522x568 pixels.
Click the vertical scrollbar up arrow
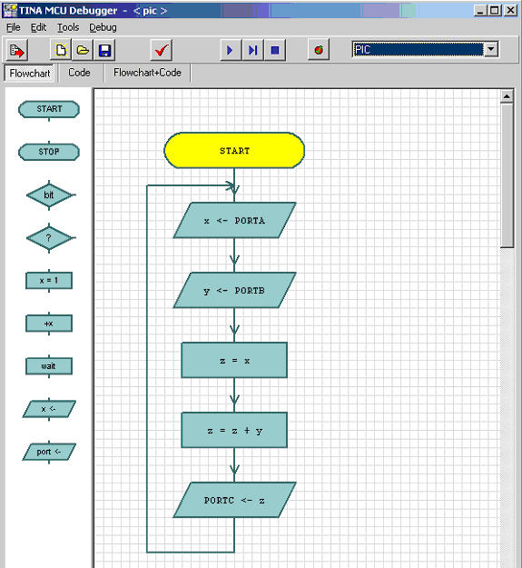coord(507,96)
